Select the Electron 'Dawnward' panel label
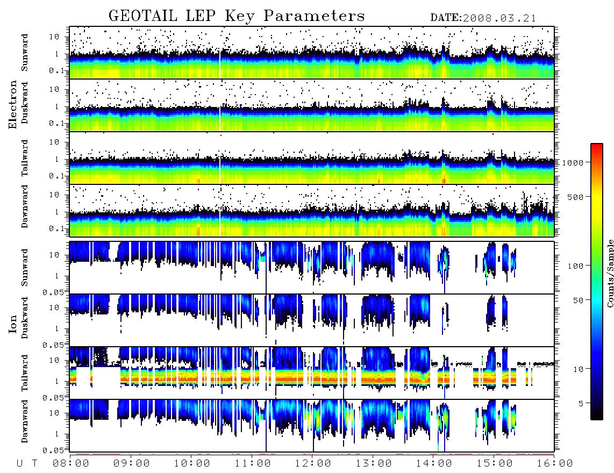The height and width of the screenshot is (473, 614). 25,206
